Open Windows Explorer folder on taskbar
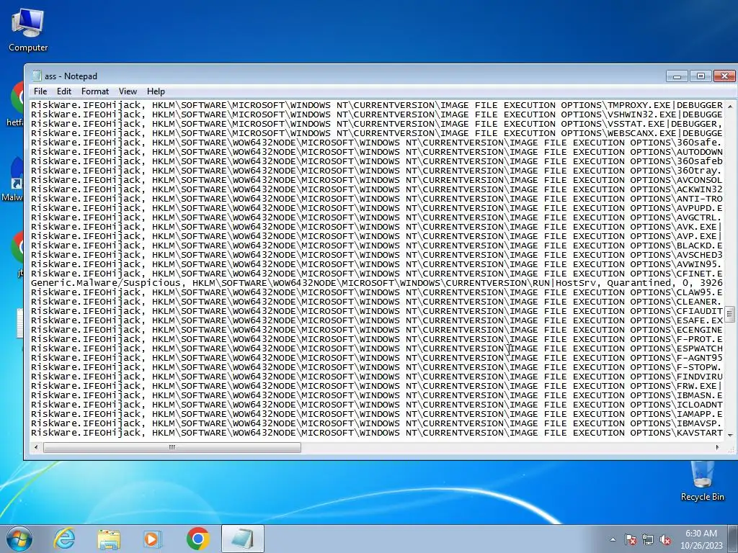 [x=109, y=539]
